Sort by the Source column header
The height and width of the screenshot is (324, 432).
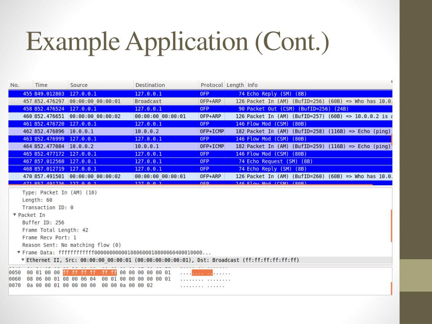(100, 85)
